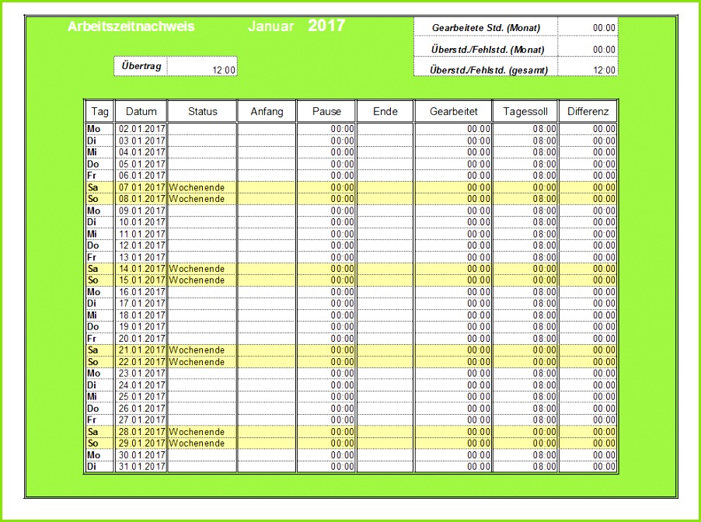Screen dimensions: 701x522
Task: Select date cell 16.01.2017
Action: [x=141, y=292]
